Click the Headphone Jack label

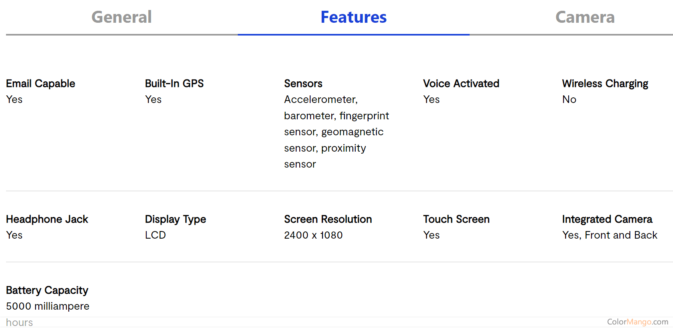pyautogui.click(x=47, y=219)
